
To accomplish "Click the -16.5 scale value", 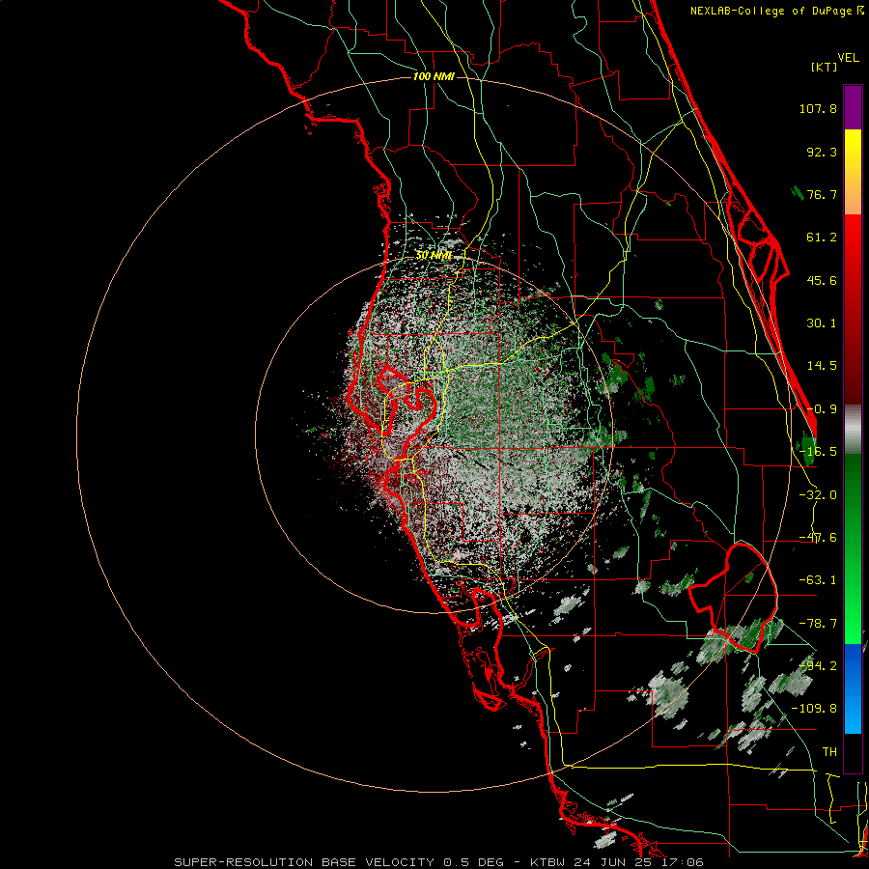I will pos(818,452).
